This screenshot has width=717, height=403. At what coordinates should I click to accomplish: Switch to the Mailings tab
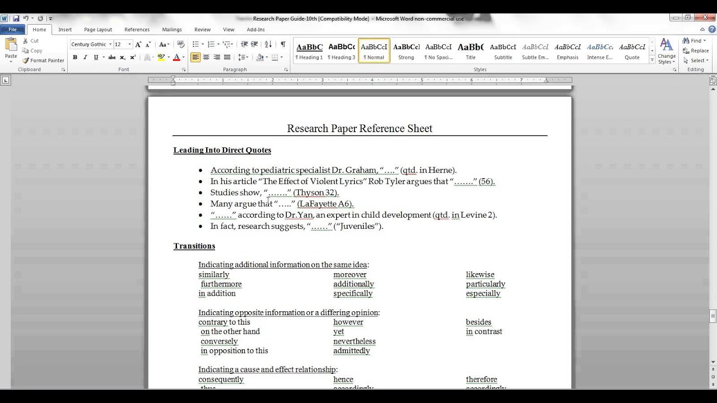pyautogui.click(x=172, y=30)
